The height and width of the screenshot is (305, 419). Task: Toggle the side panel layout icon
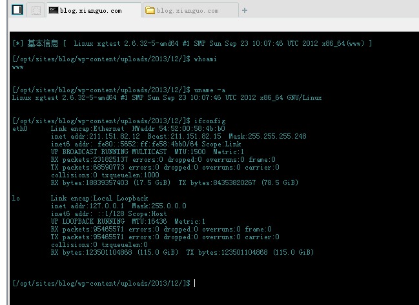pyautogui.click(x=17, y=10)
